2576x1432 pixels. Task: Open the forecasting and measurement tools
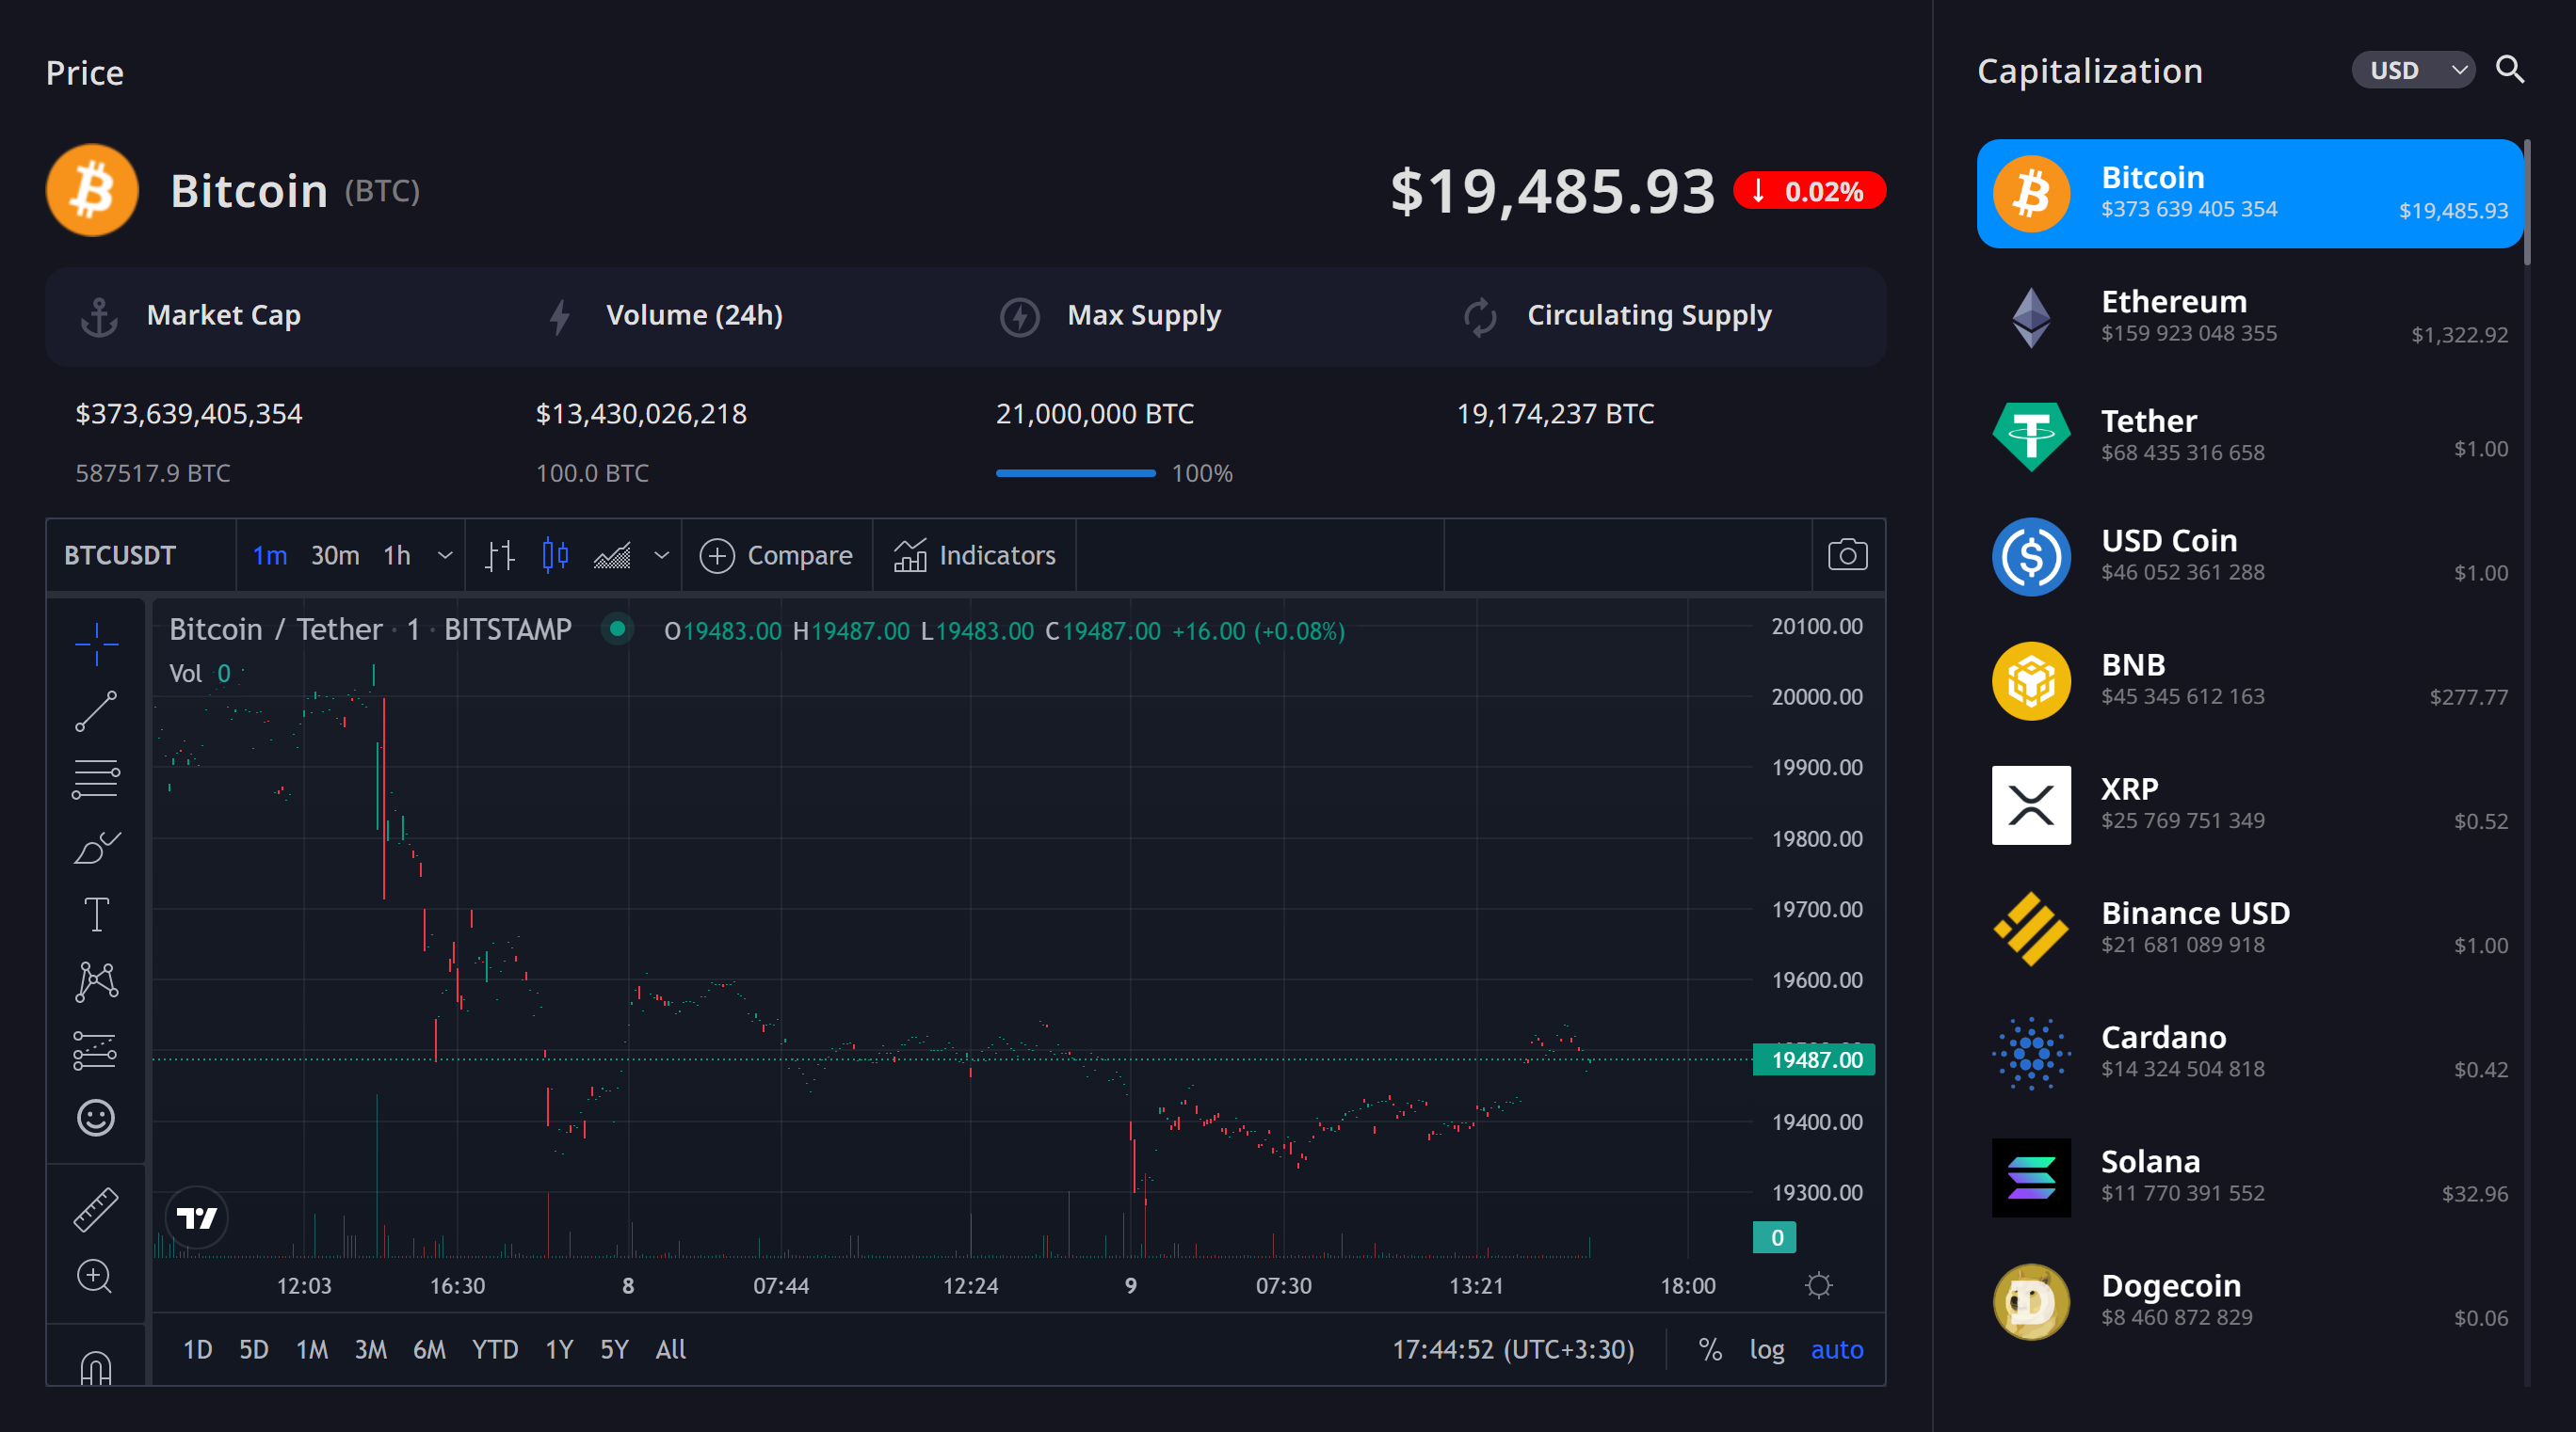pos(96,1049)
